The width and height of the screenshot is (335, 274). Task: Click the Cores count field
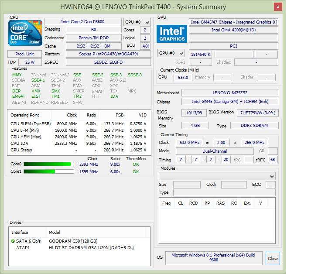145,30
